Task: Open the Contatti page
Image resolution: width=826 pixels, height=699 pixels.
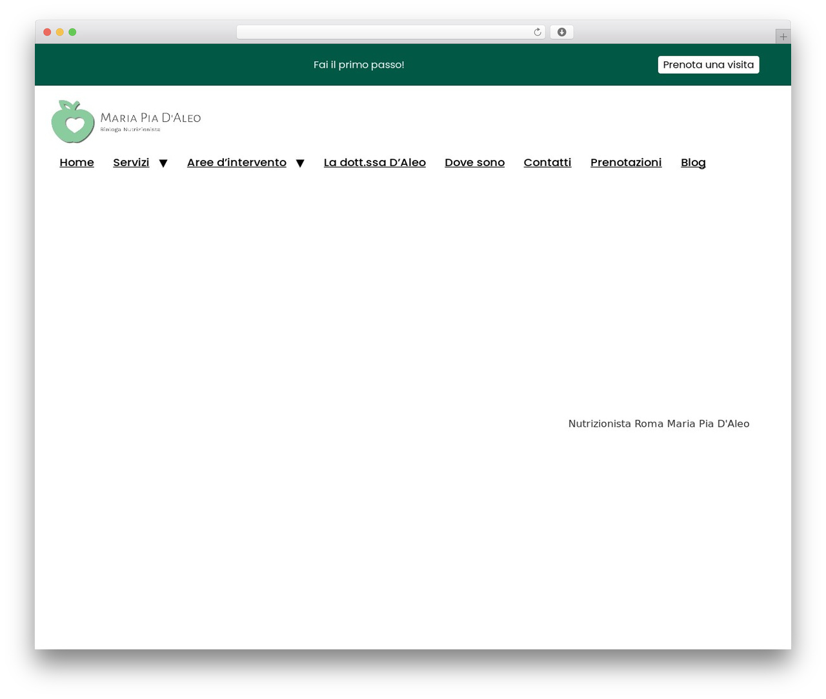Action: tap(547, 162)
